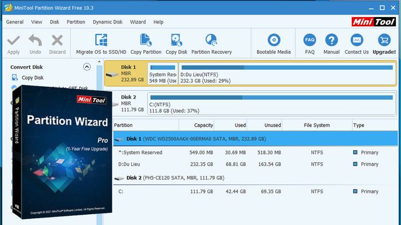Click 549.00 MB capacity cell
Viewport: 401px width, 225px height.
pos(201,152)
